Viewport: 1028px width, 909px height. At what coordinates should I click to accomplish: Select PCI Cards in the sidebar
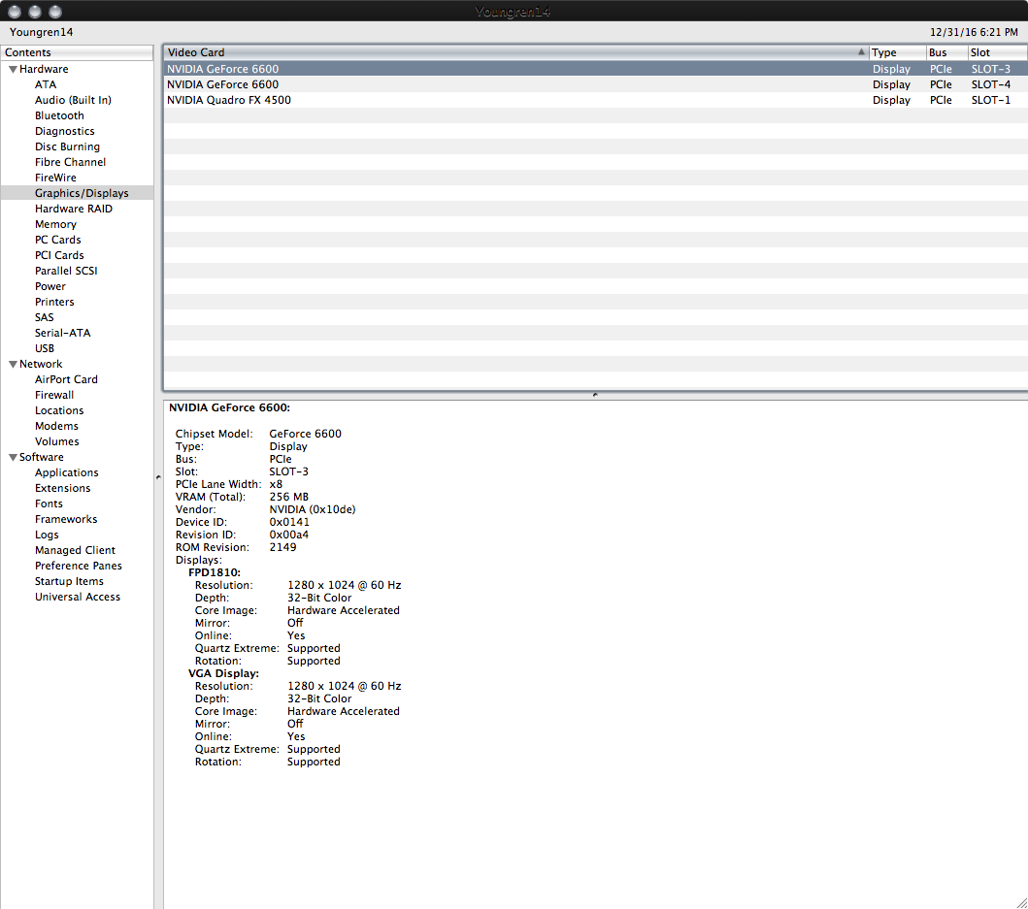pyautogui.click(x=59, y=255)
